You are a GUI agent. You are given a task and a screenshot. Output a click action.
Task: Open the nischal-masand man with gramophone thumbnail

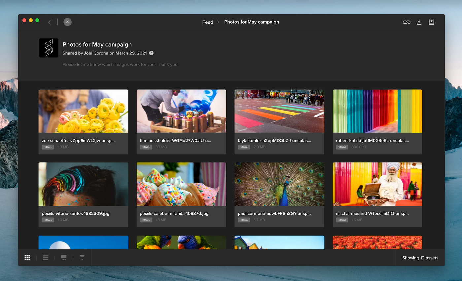(378, 184)
